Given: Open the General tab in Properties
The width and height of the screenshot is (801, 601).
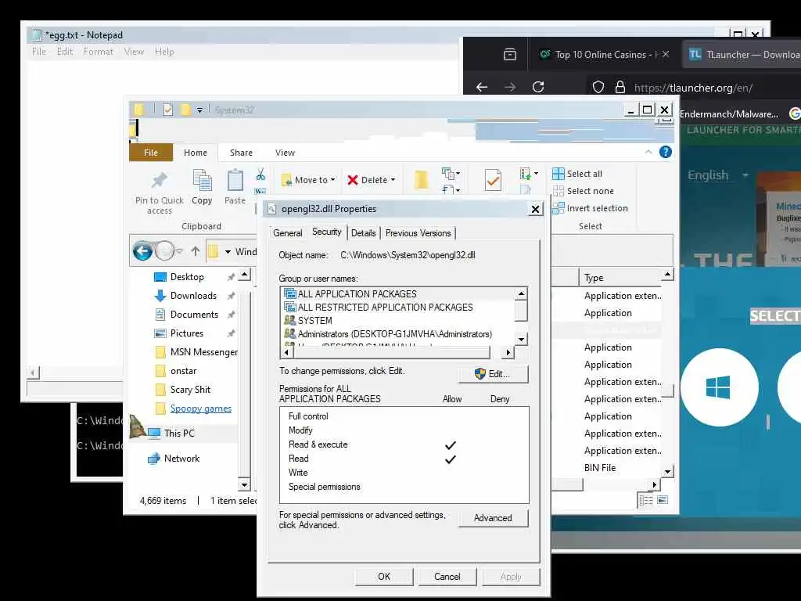Looking at the screenshot, I should [288, 233].
